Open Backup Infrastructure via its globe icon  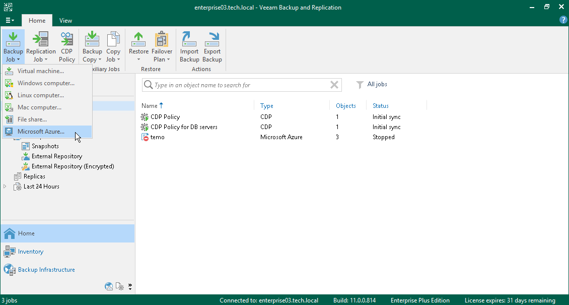pos(10,270)
